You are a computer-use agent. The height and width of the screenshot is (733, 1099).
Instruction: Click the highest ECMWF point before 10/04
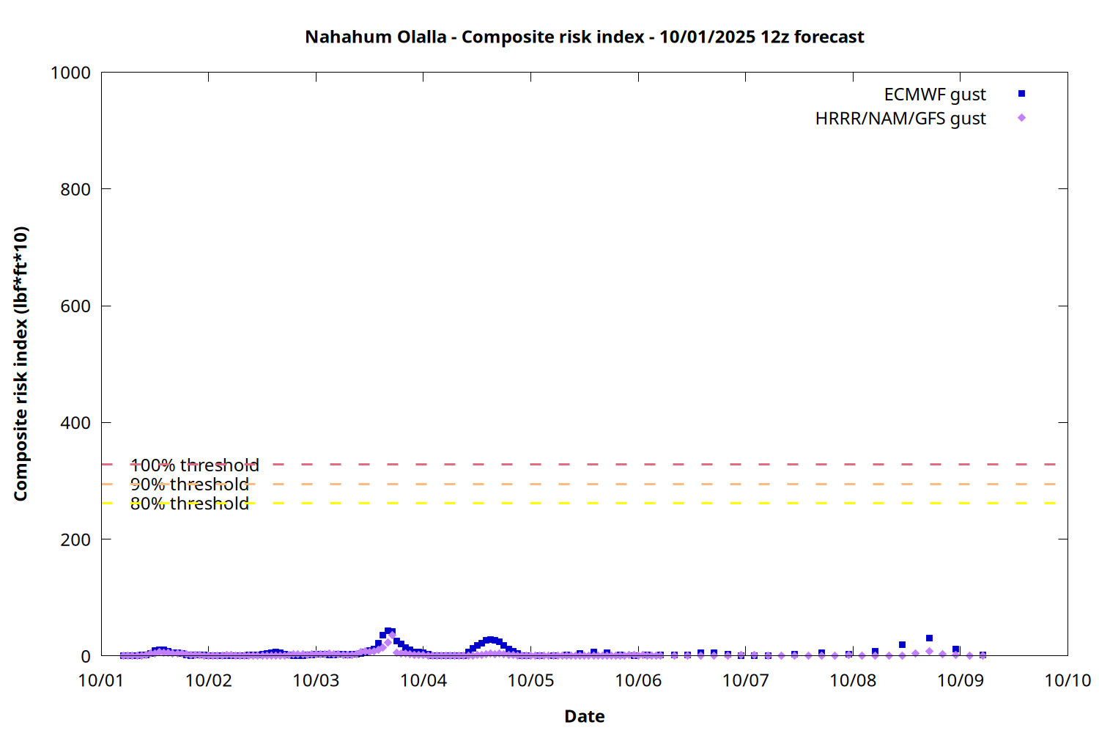point(388,631)
